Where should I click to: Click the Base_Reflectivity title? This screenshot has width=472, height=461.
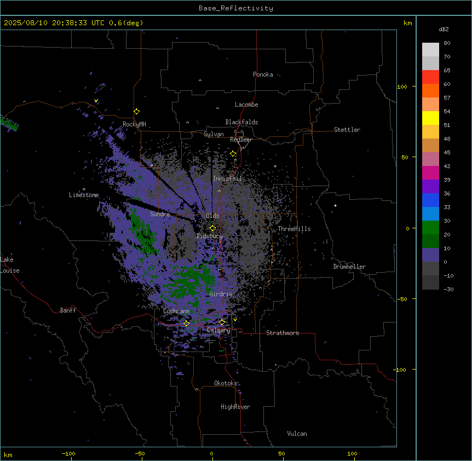[236, 8]
